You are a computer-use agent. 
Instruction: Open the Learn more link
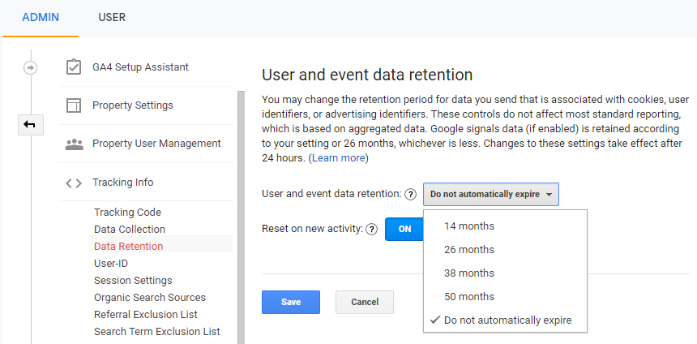(x=338, y=158)
